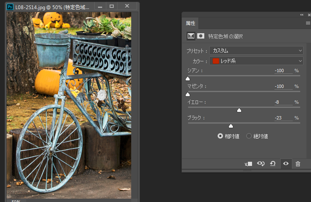Viewport: 311px width, 202px height.
Task: Select the 相対値 radio button
Action: pyautogui.click(x=220, y=136)
